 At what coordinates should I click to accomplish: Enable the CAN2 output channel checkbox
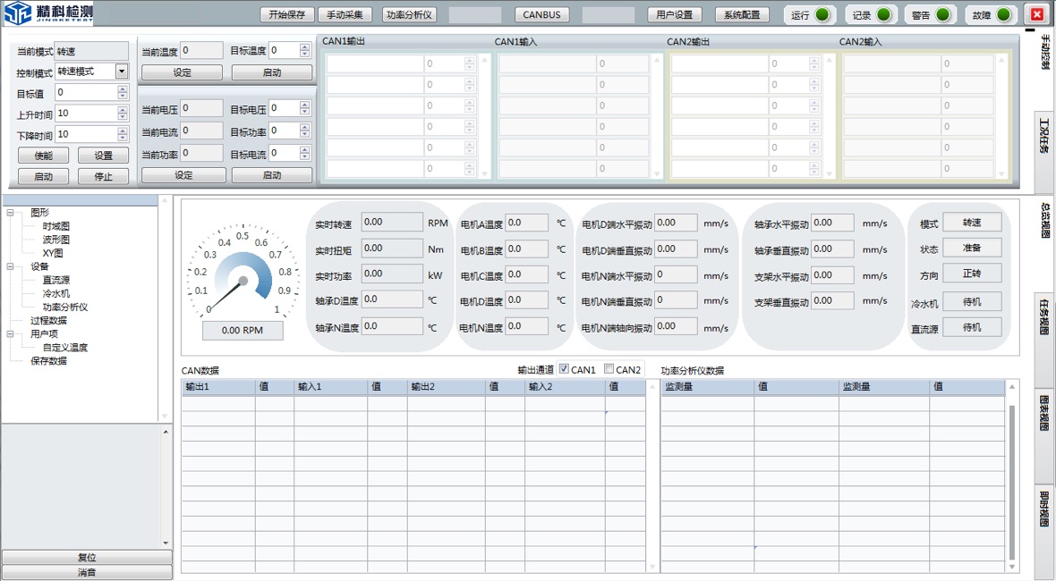tap(609, 368)
